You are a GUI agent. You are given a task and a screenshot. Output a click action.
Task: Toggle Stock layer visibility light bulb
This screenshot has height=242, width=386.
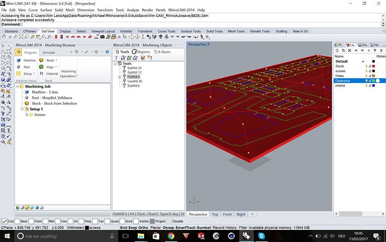coord(367,66)
